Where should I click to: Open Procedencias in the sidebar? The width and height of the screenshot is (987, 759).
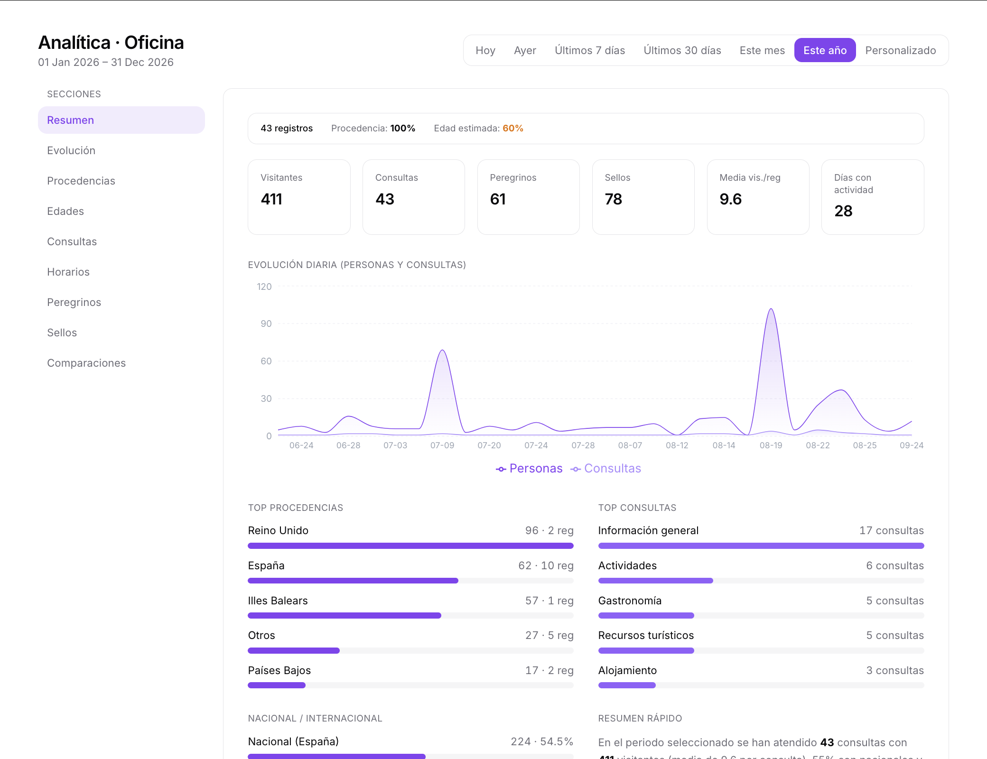121,181
